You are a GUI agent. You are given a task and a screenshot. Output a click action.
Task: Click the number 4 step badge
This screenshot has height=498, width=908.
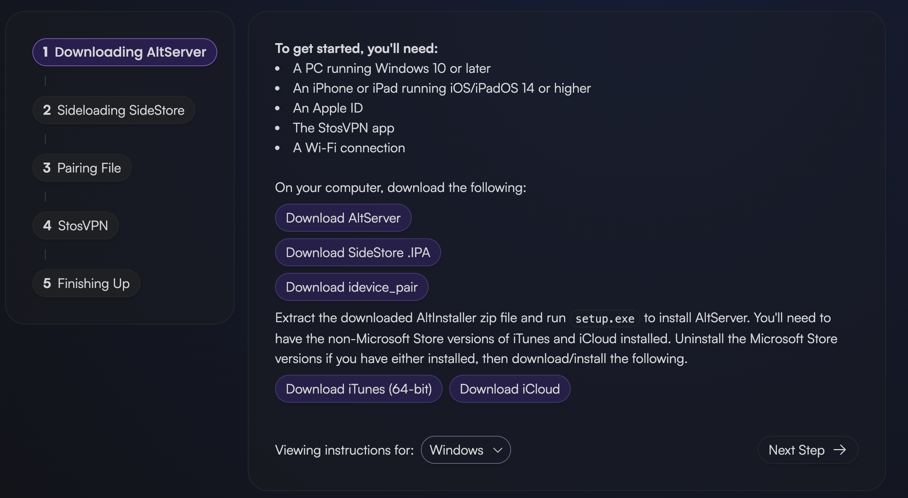[47, 225]
